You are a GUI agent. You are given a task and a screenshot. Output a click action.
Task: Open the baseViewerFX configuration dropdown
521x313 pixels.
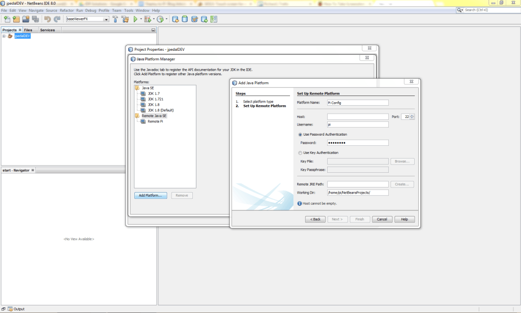[x=106, y=19]
